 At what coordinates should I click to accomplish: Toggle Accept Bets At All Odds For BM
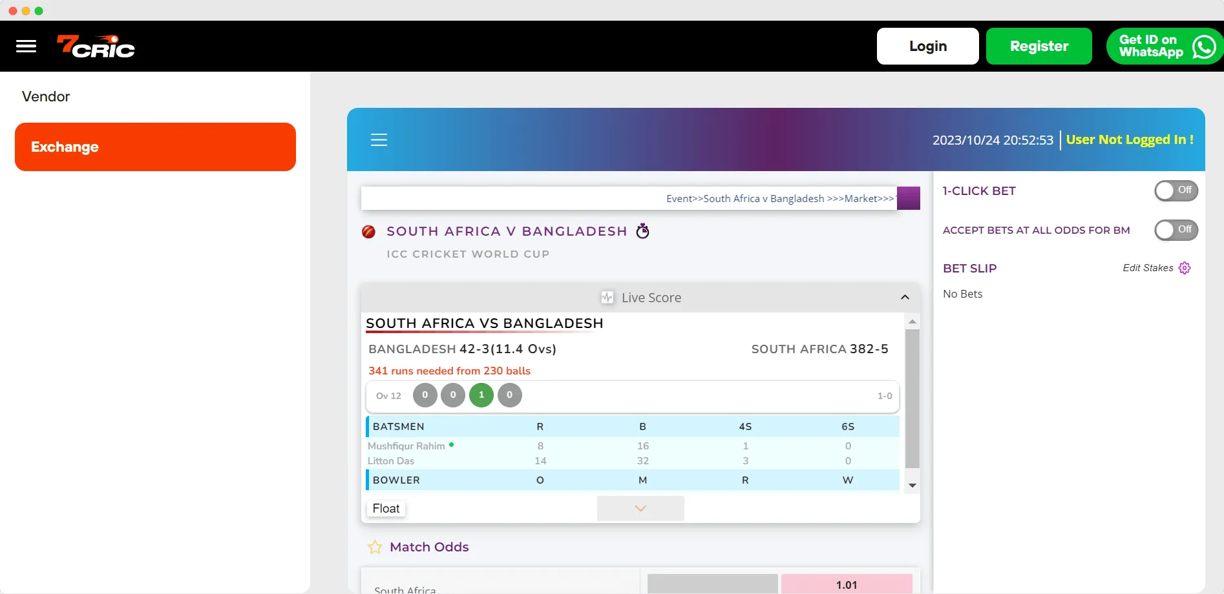coord(1176,230)
